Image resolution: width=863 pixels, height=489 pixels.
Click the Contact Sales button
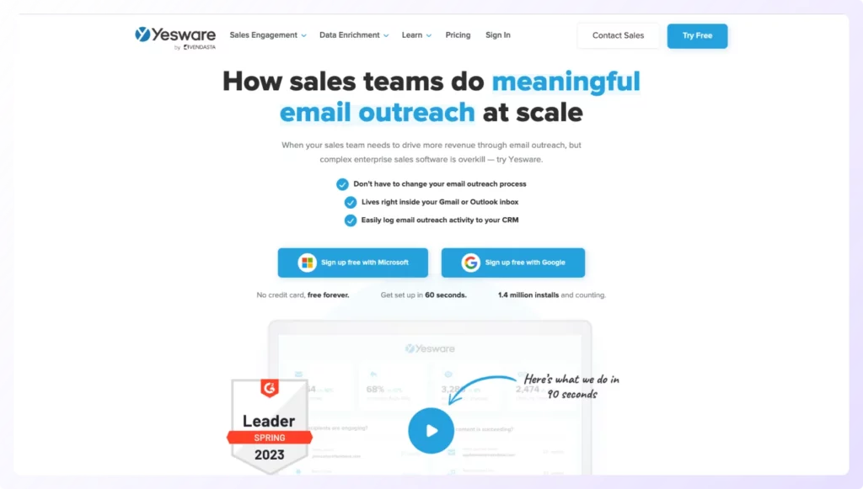point(618,35)
